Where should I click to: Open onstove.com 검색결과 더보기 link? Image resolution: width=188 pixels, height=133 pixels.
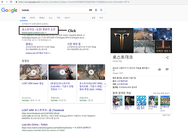point(38,53)
